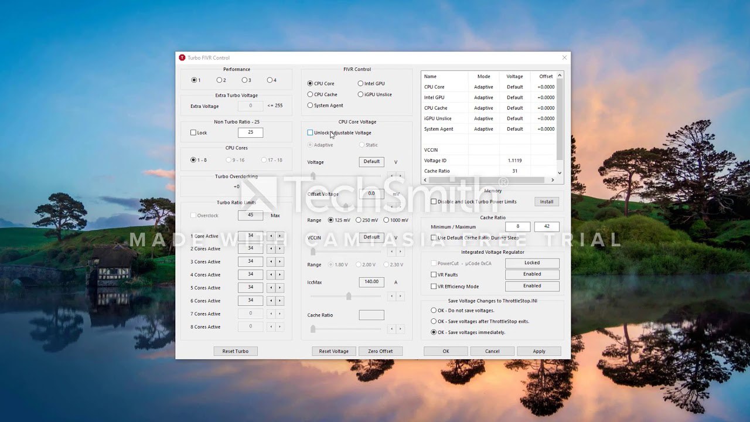The width and height of the screenshot is (750, 422).
Task: Select CPU Core in FIVR Control
Action: (x=311, y=84)
